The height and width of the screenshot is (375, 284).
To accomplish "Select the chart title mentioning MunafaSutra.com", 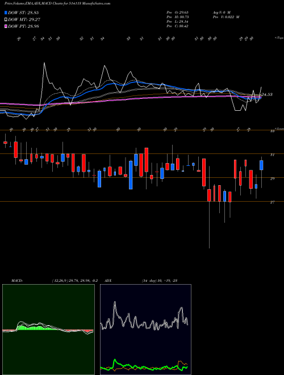I will [57, 4].
